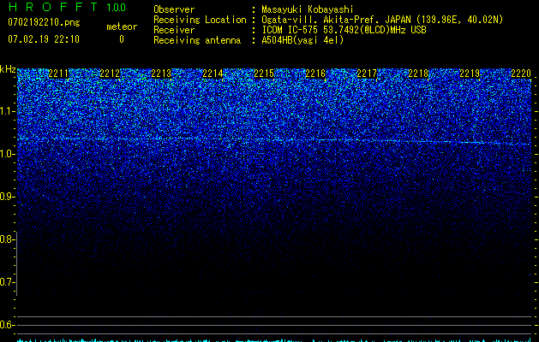Click the 2212 time marker
Viewport: 539px width, 342px height.
110,74
